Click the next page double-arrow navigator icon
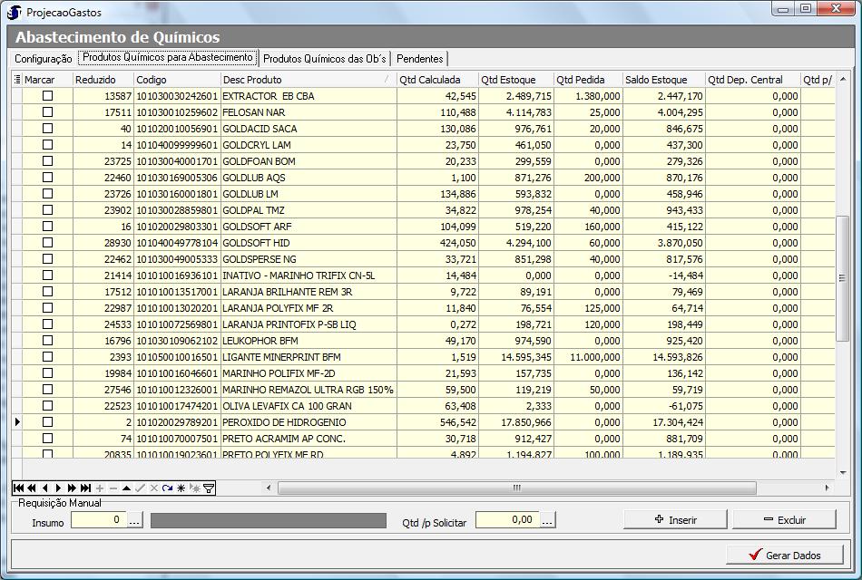 (x=72, y=488)
